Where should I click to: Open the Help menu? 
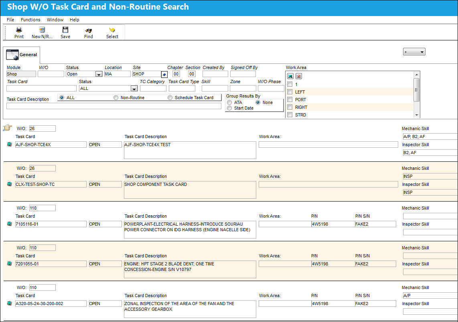[x=74, y=20]
